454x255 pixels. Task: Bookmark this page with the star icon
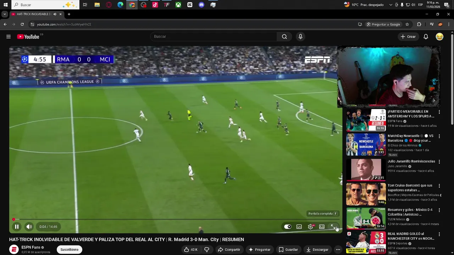(407, 24)
